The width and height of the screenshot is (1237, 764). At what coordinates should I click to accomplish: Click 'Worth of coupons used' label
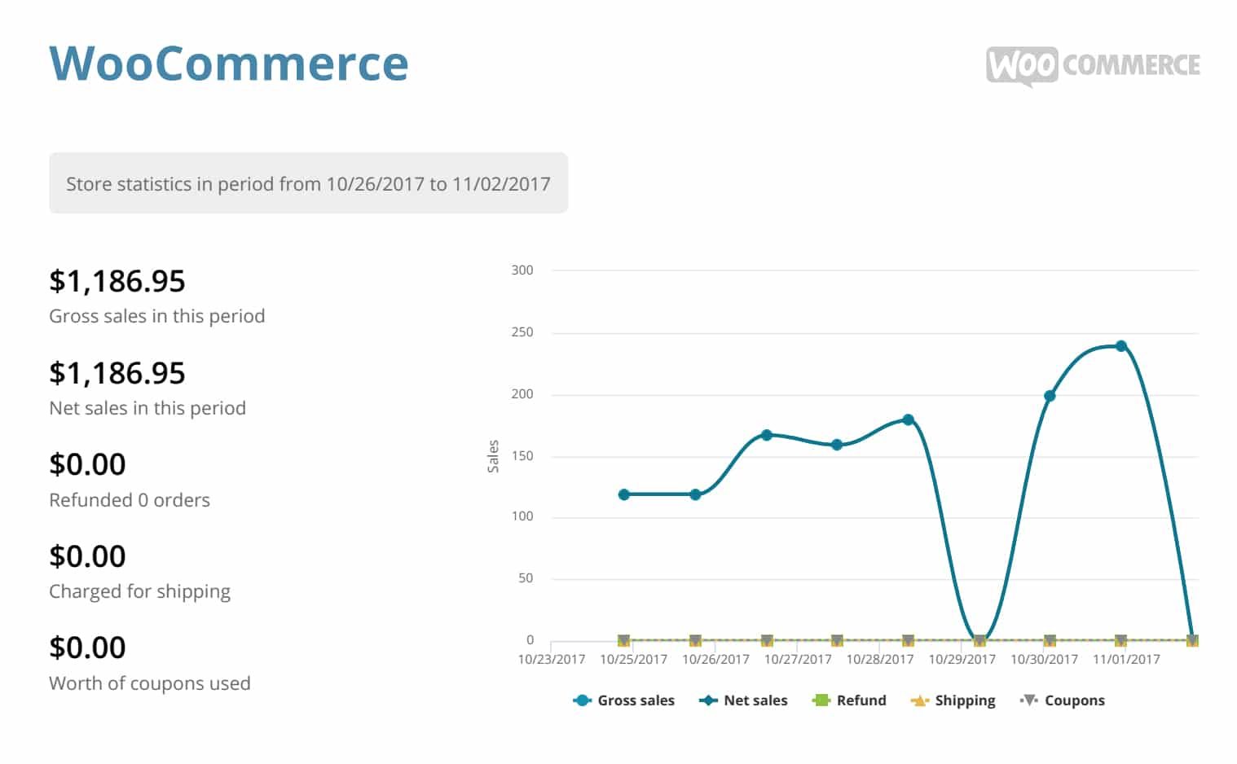click(x=150, y=683)
